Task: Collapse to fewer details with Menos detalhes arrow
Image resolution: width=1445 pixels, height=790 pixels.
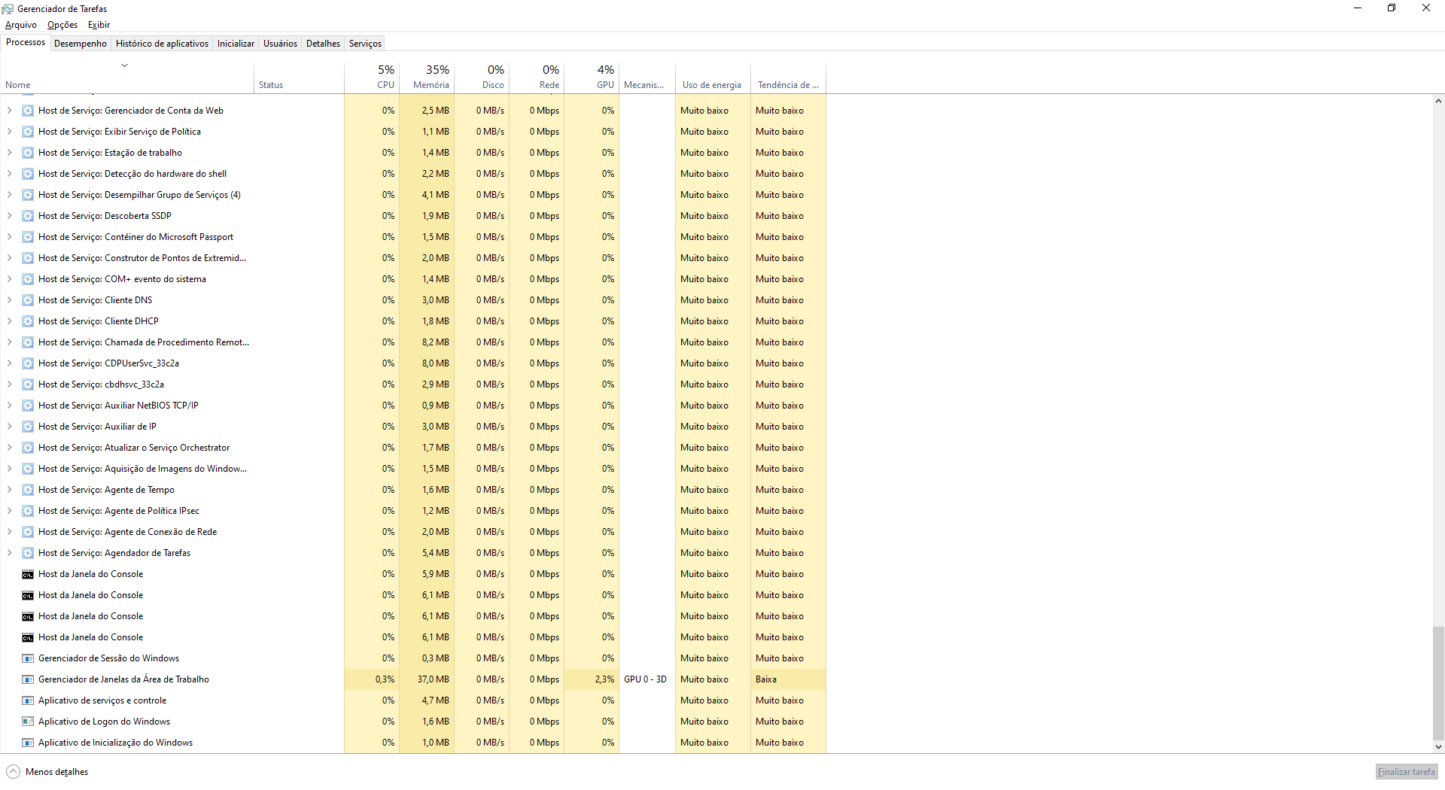Action: point(13,772)
